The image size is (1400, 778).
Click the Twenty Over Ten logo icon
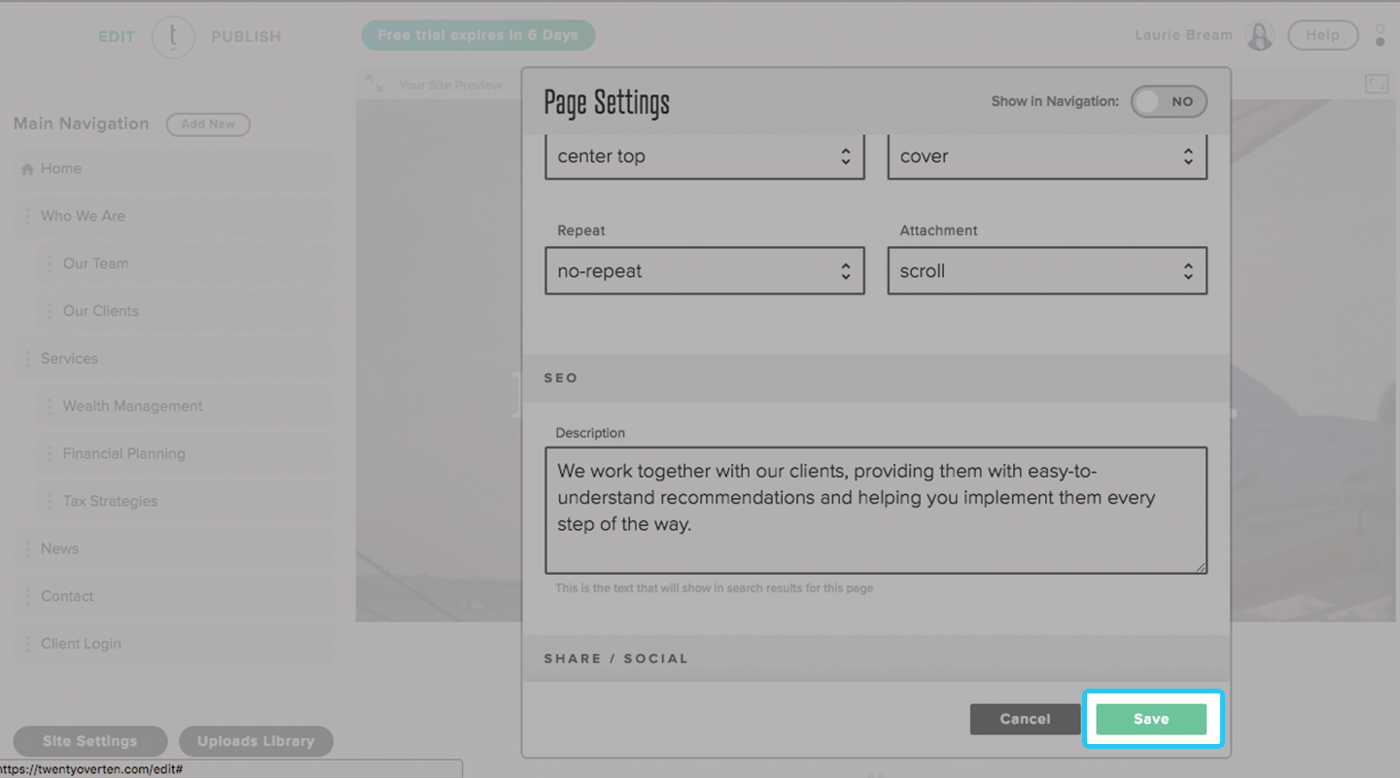point(173,37)
